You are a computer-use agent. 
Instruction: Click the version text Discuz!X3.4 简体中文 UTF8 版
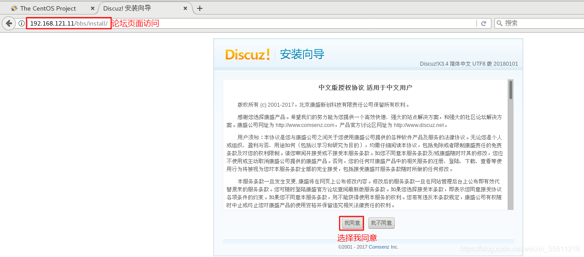pos(469,64)
